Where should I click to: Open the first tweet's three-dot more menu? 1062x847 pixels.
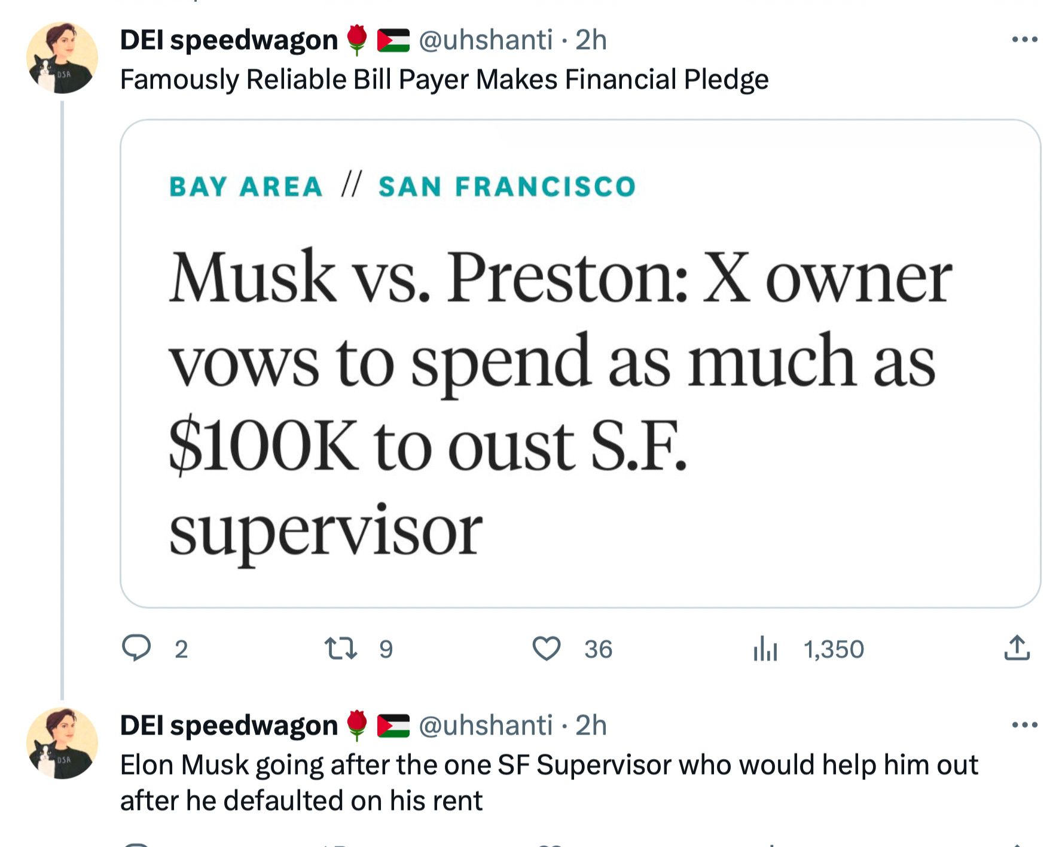(1024, 40)
